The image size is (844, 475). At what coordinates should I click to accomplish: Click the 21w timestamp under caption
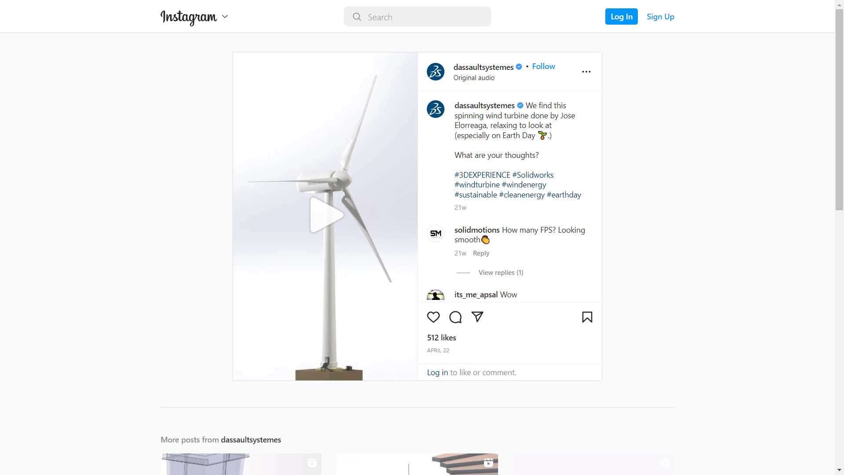pos(460,208)
